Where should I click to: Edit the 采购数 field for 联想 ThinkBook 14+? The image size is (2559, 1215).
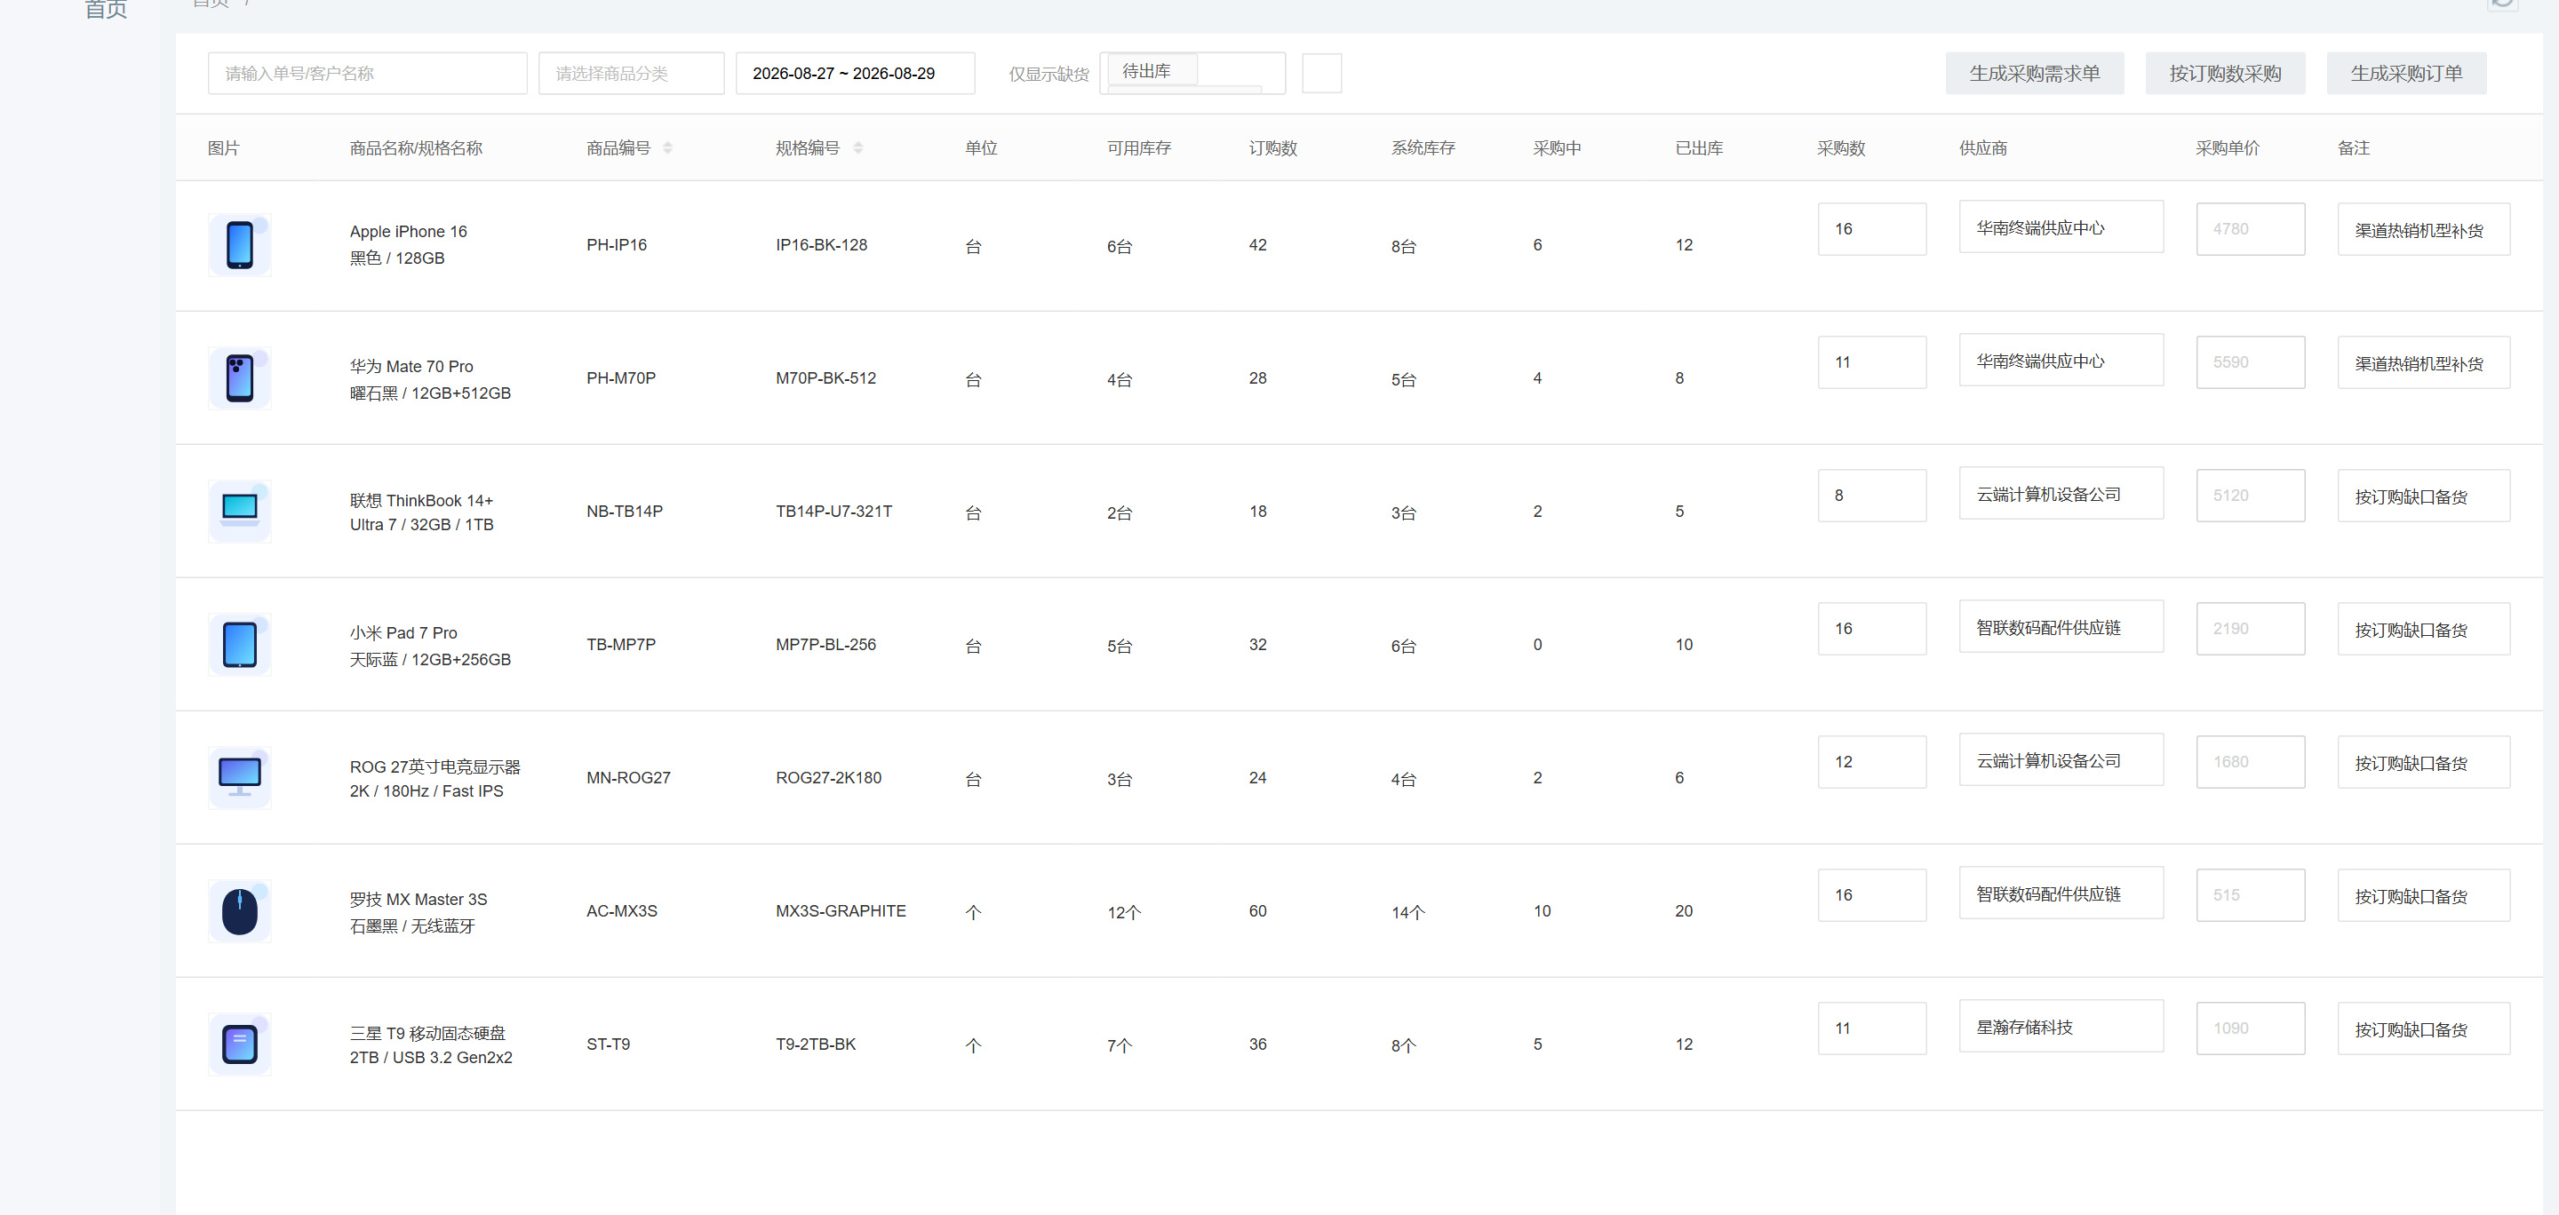(1871, 496)
